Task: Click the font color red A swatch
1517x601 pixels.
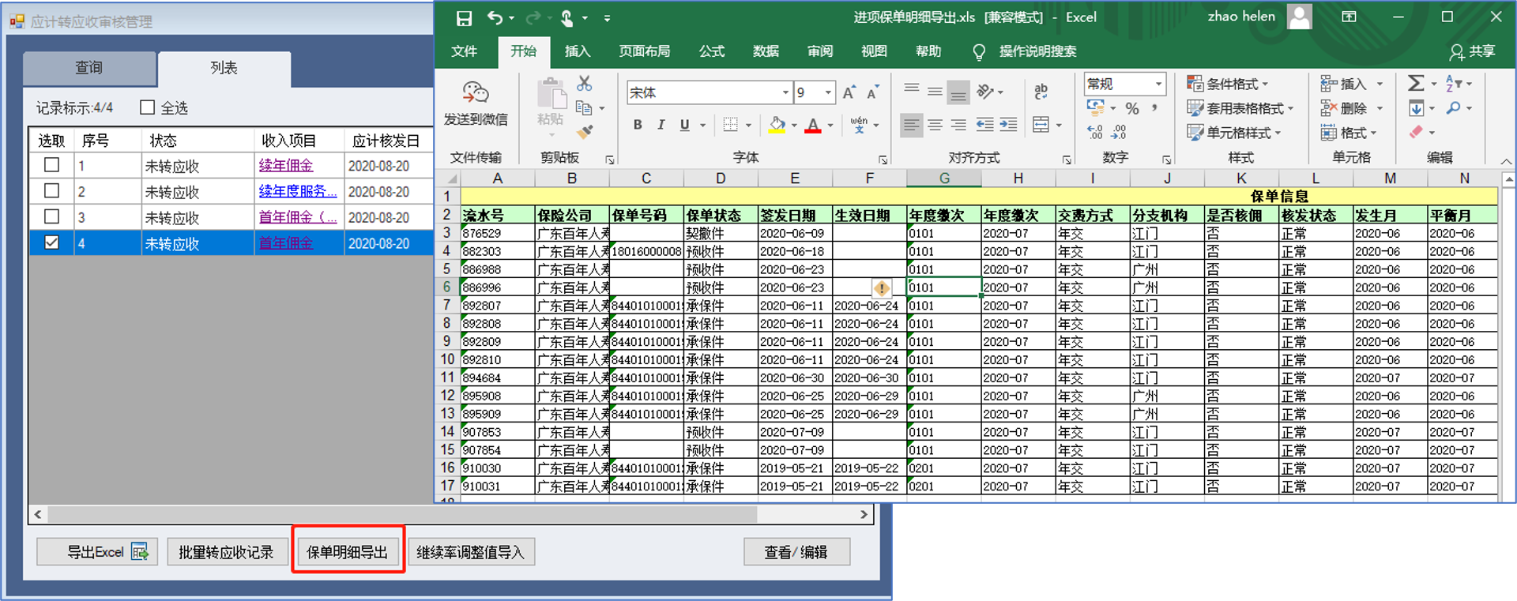Action: pos(812,125)
